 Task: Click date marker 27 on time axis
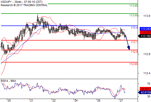[x=121, y=100]
